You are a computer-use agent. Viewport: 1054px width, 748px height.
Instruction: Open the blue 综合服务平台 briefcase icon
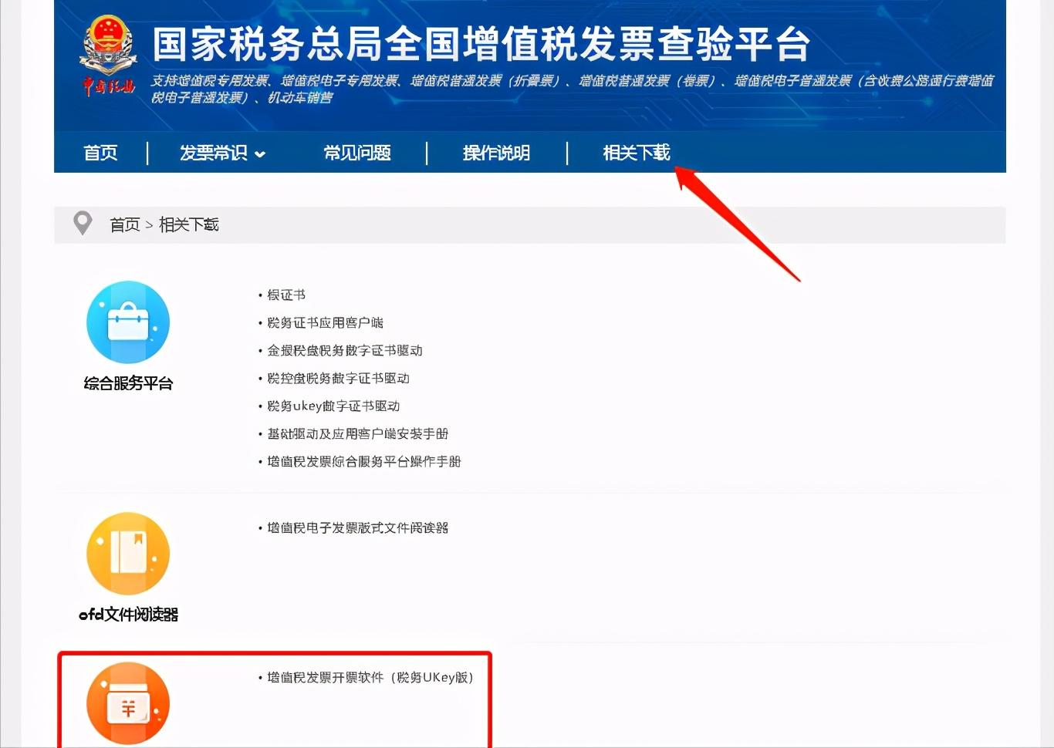pos(128,322)
